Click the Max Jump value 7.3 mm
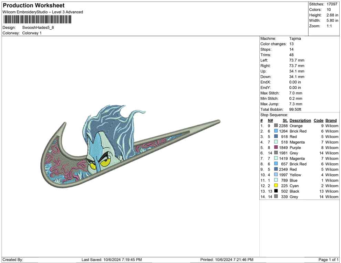341x263 pixels. click(296, 104)
